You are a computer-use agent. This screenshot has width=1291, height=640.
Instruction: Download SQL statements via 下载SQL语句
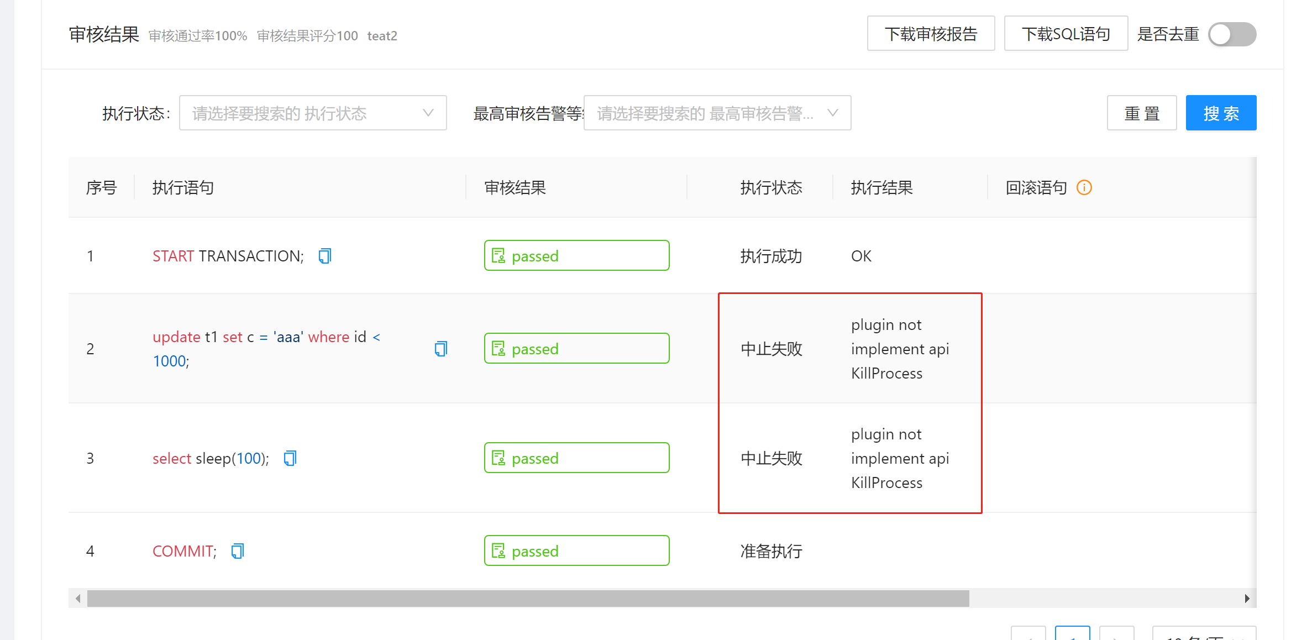(x=1066, y=33)
